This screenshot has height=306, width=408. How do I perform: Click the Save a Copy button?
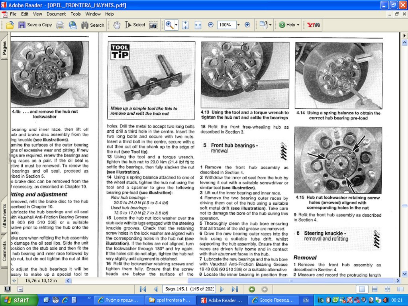tap(35, 25)
